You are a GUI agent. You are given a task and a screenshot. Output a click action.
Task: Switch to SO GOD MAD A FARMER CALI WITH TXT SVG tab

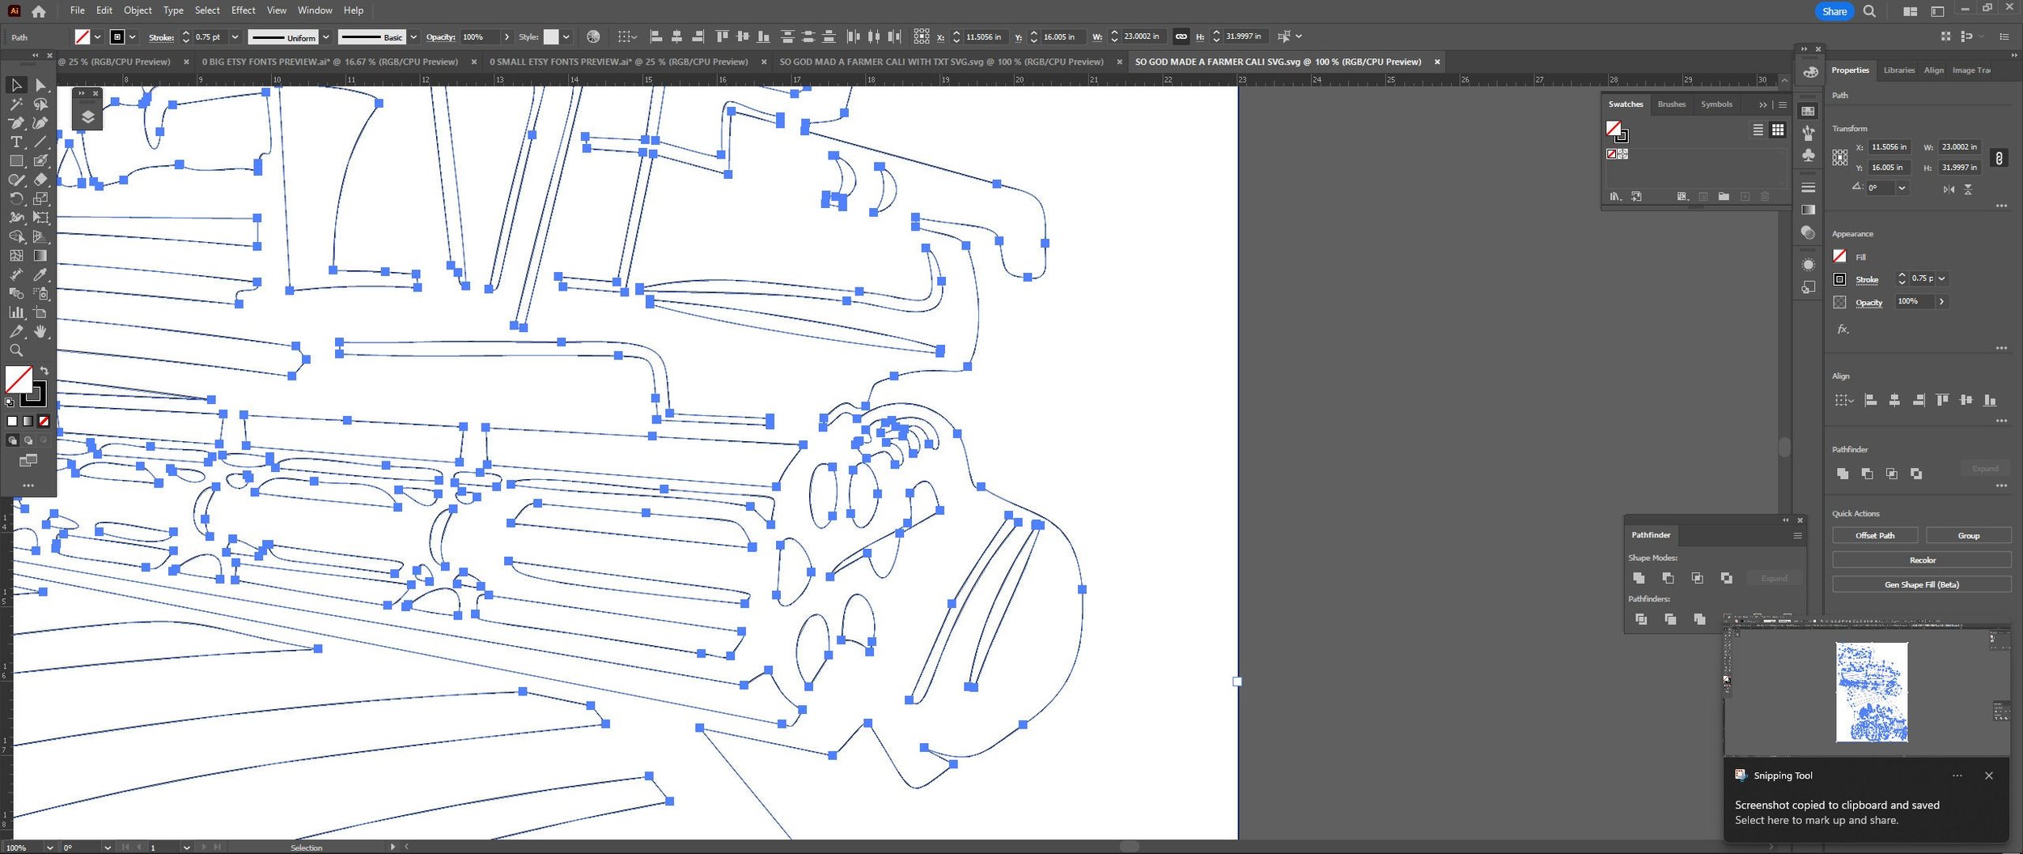(941, 62)
